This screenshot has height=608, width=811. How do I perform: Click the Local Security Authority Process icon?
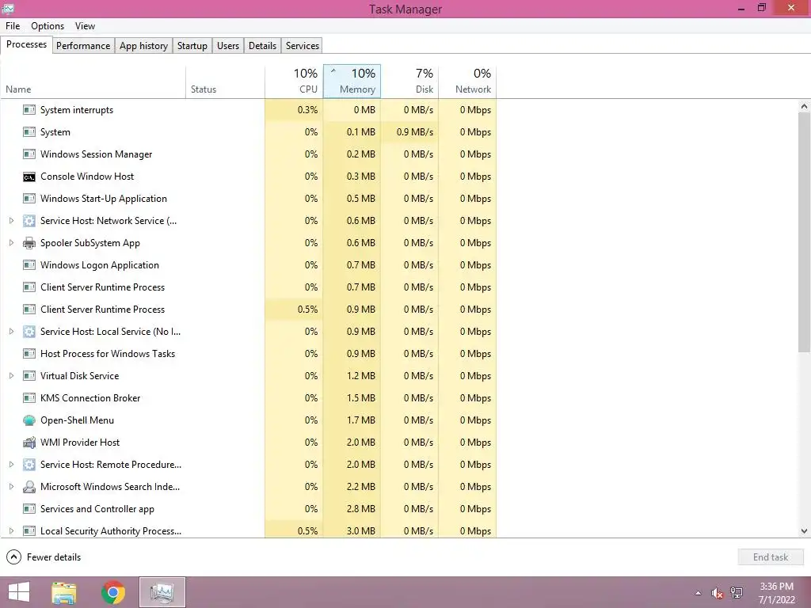click(x=29, y=531)
